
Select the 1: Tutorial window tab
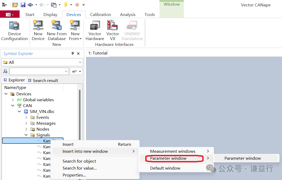98,53
